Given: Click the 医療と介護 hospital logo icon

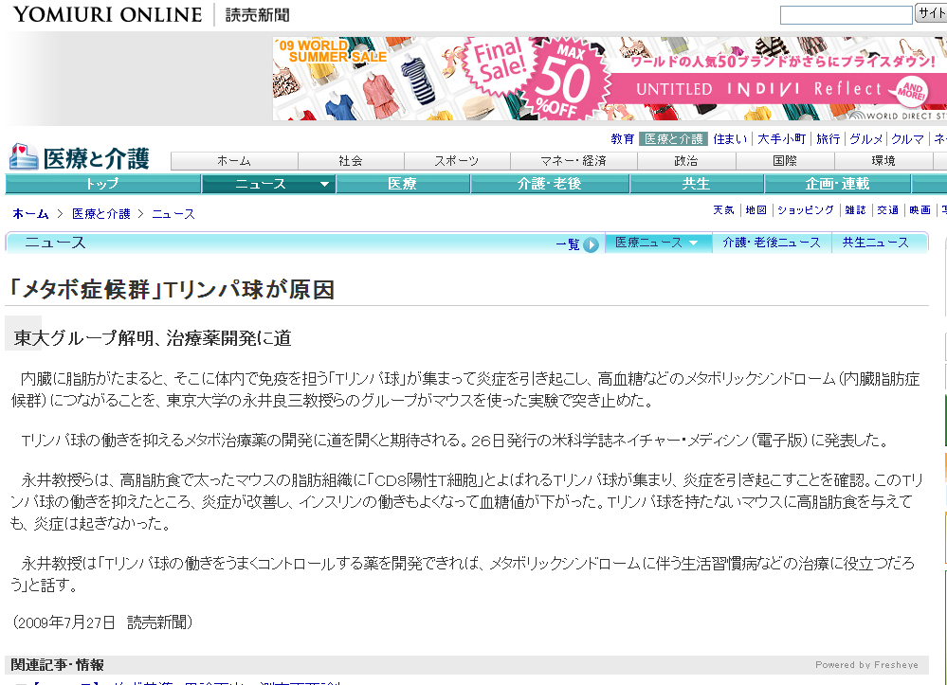Looking at the screenshot, I should click(24, 157).
